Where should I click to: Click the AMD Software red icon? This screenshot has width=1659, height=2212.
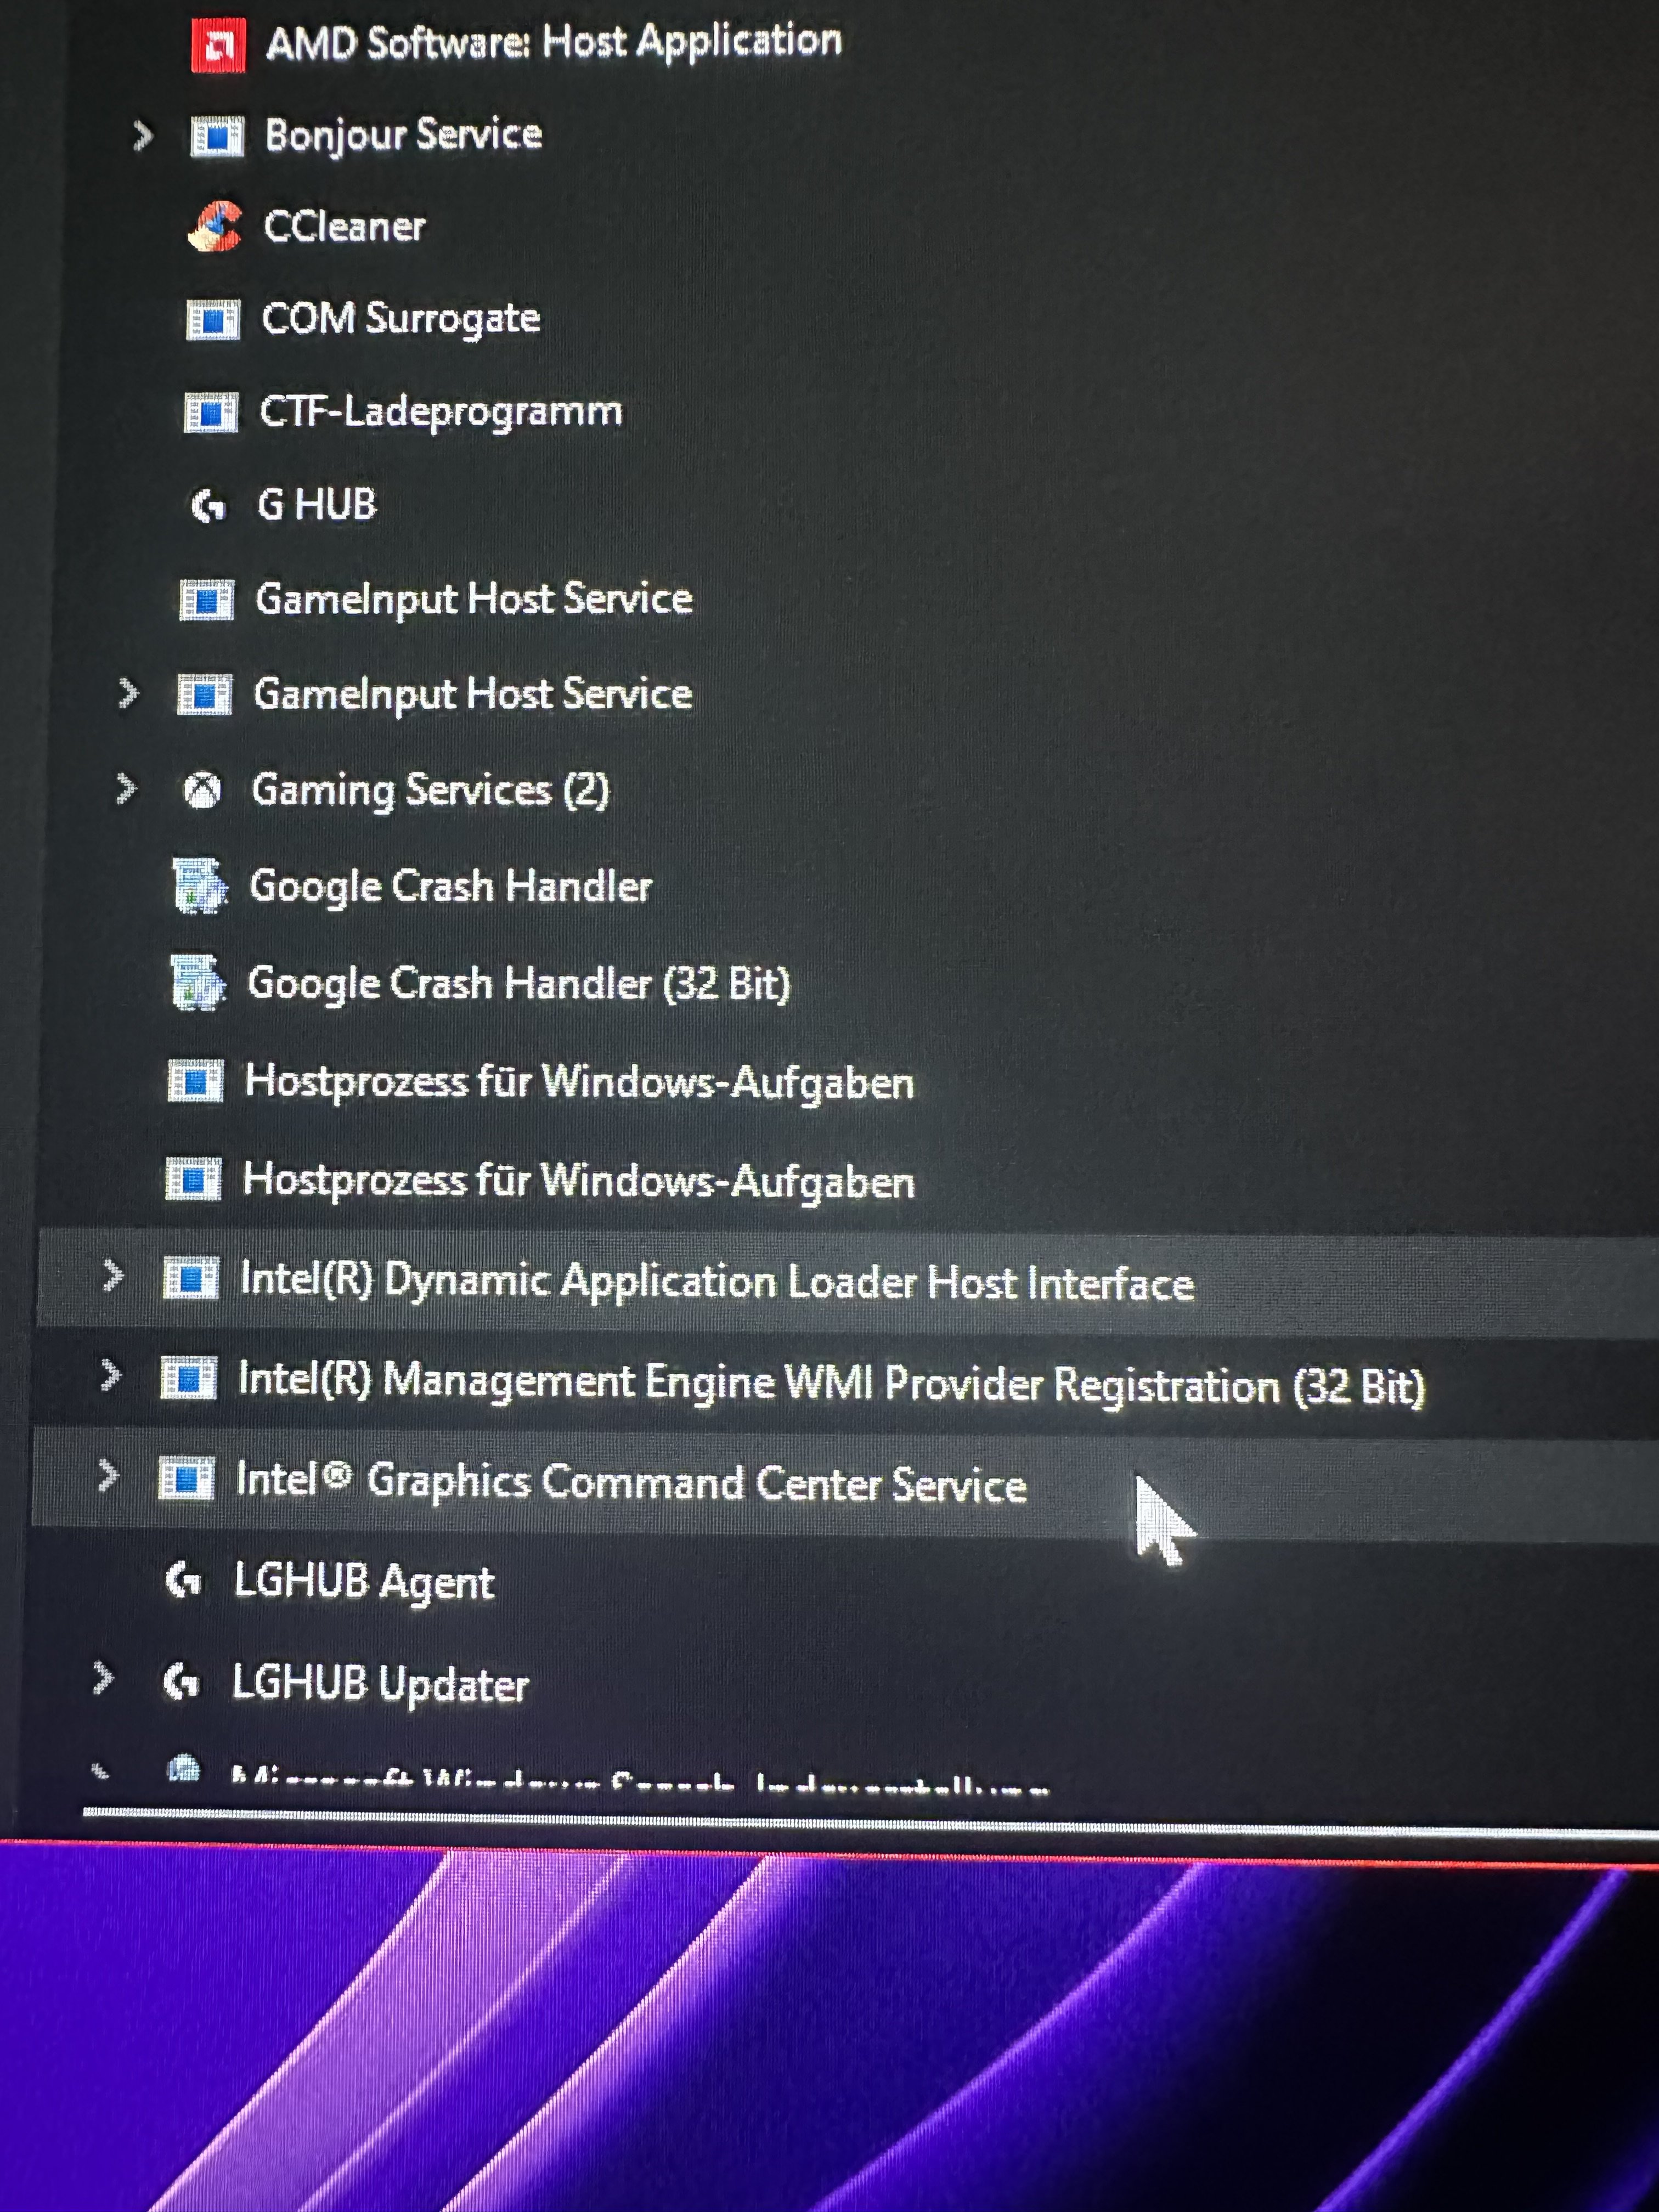pos(218,45)
